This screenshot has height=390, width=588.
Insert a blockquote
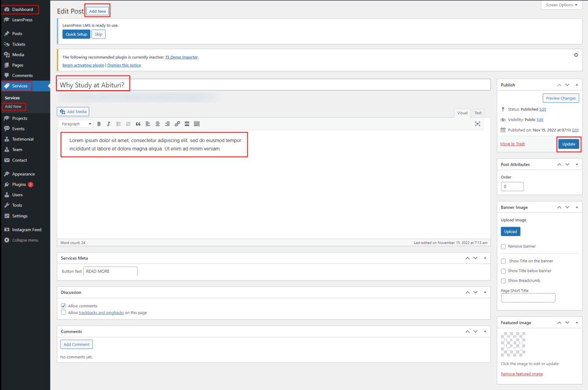(x=138, y=124)
